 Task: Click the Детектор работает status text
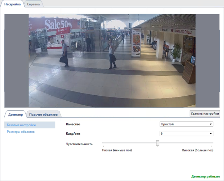[x=205, y=176]
